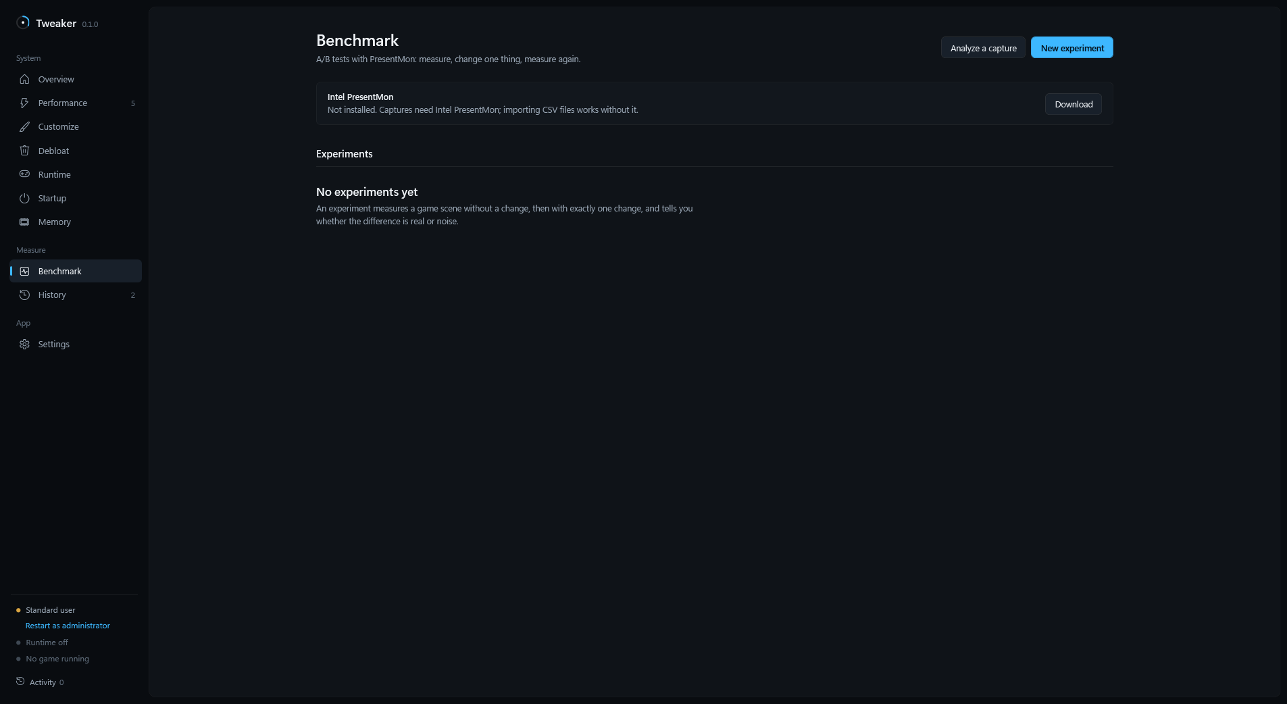1287x704 pixels.
Task: Start a New experiment
Action: [x=1072, y=48]
